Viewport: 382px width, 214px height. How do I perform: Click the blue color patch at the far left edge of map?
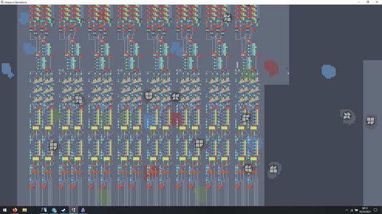pos(8,70)
